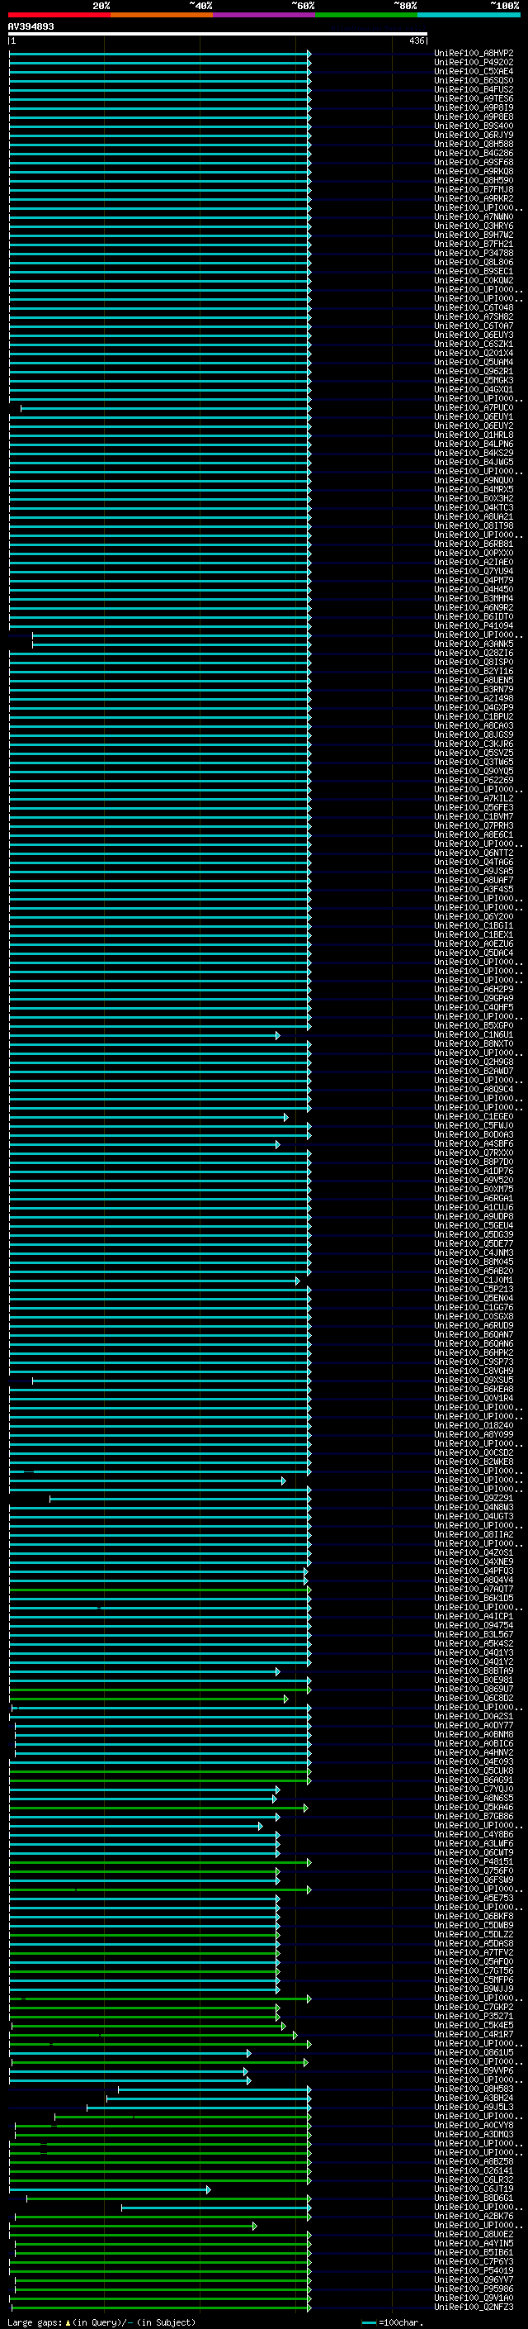The height and width of the screenshot is (2329, 528).
Task: Select the UniRef100_A3BH24 hit label
Action: pyautogui.click(x=474, y=2098)
